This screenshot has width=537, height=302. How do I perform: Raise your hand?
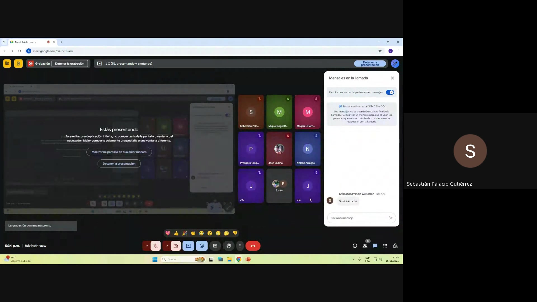[229, 246]
